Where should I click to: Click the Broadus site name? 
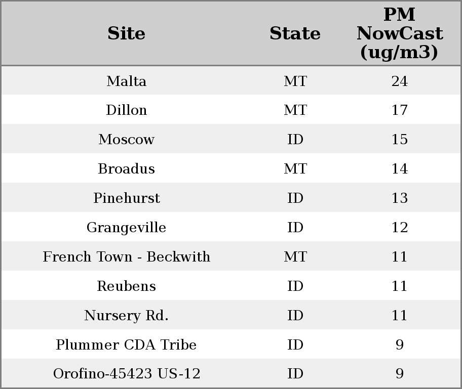coord(126,169)
